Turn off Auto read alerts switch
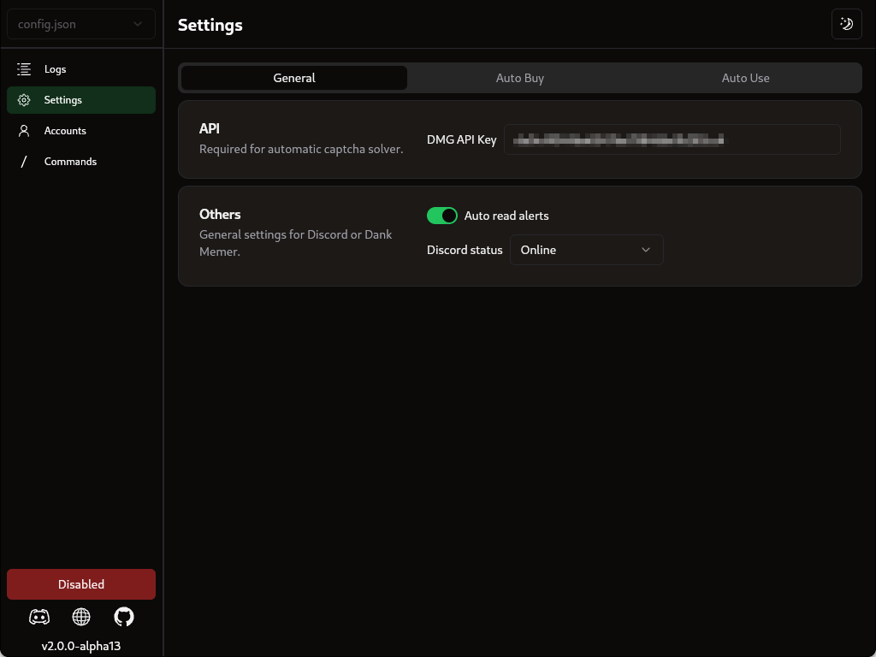 click(442, 216)
